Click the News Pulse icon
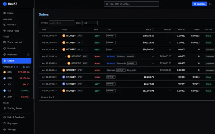Image resolution: width=215 pixels, height=134 pixels. click(x=5, y=31)
